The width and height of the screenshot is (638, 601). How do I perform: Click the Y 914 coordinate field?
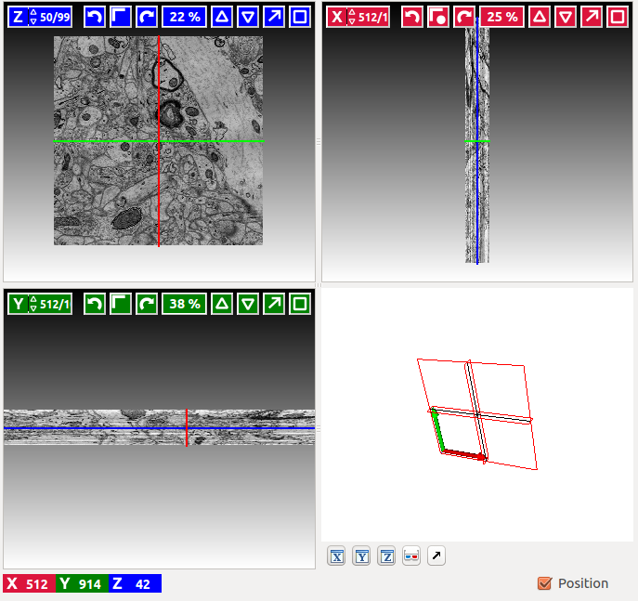(x=82, y=583)
